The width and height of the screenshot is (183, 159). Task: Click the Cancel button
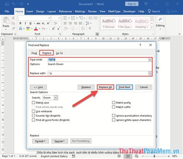coord(144,87)
